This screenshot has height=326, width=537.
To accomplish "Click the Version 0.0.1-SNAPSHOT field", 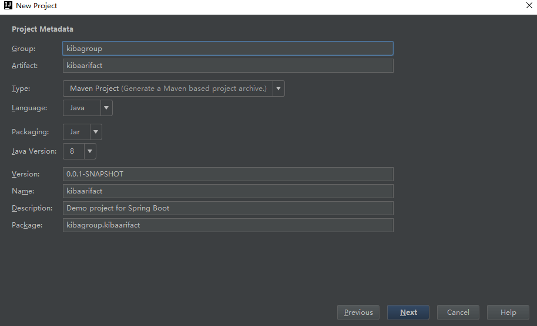I will (227, 174).
